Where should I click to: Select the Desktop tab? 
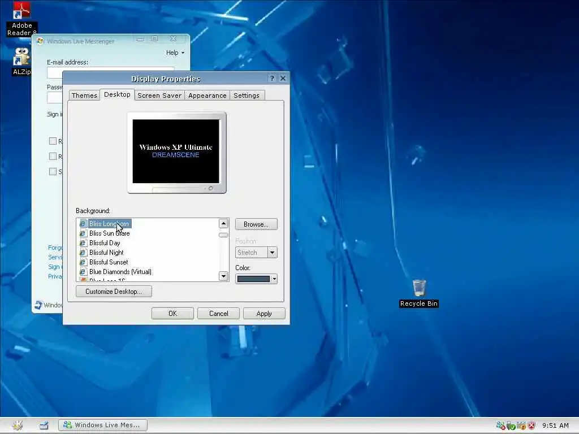(x=117, y=94)
